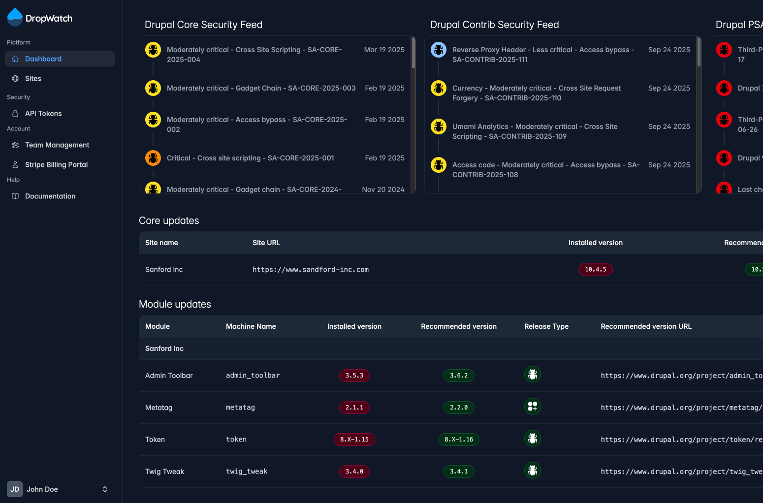Click the bug icon for SA-CORE-2025-004
This screenshot has width=763, height=503.
[x=153, y=50]
